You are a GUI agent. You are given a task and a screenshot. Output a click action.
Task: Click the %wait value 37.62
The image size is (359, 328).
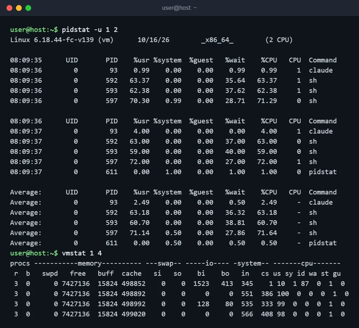click(x=235, y=91)
